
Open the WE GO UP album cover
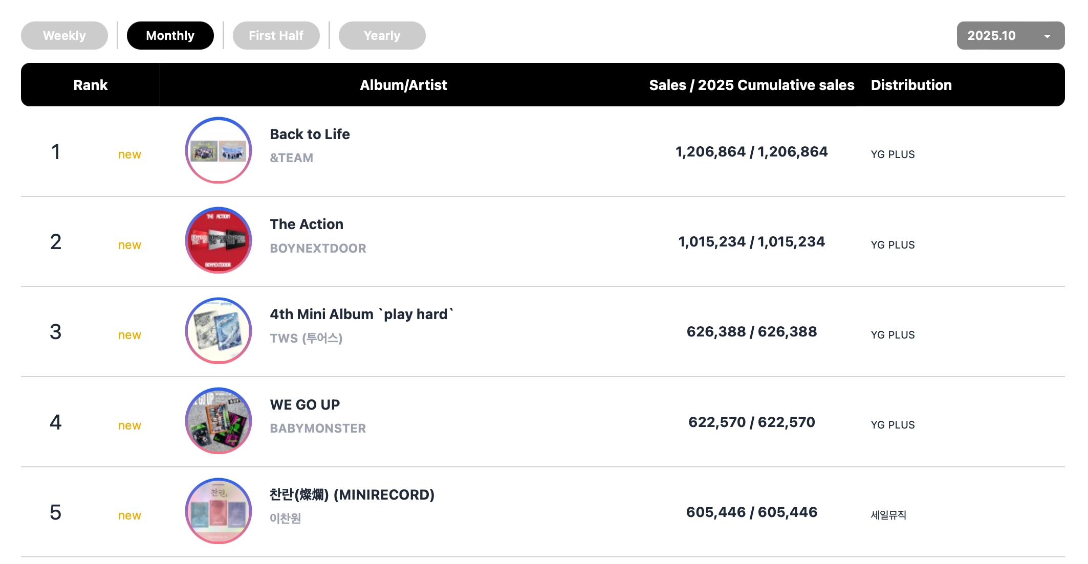click(x=219, y=421)
